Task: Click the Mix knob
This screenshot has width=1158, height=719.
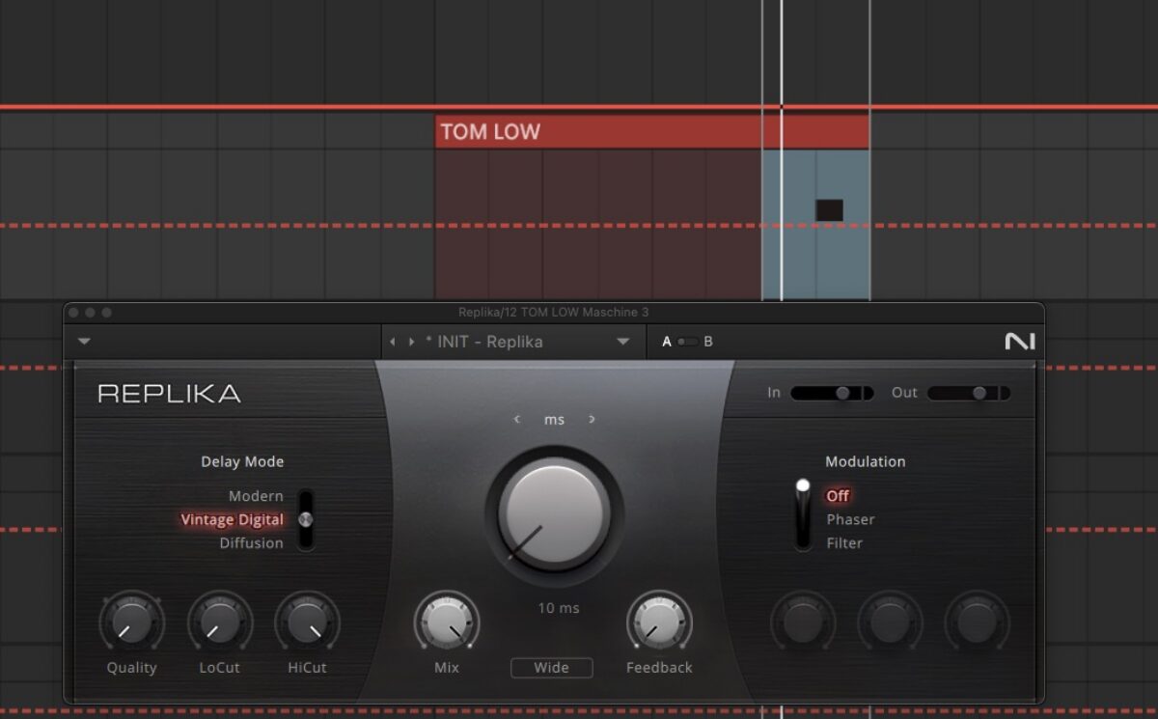Action: [x=446, y=622]
